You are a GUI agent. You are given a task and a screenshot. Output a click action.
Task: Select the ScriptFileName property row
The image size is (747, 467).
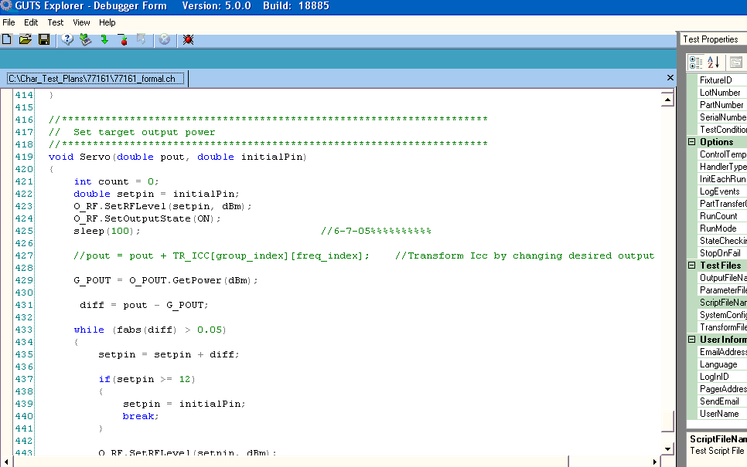click(x=722, y=303)
